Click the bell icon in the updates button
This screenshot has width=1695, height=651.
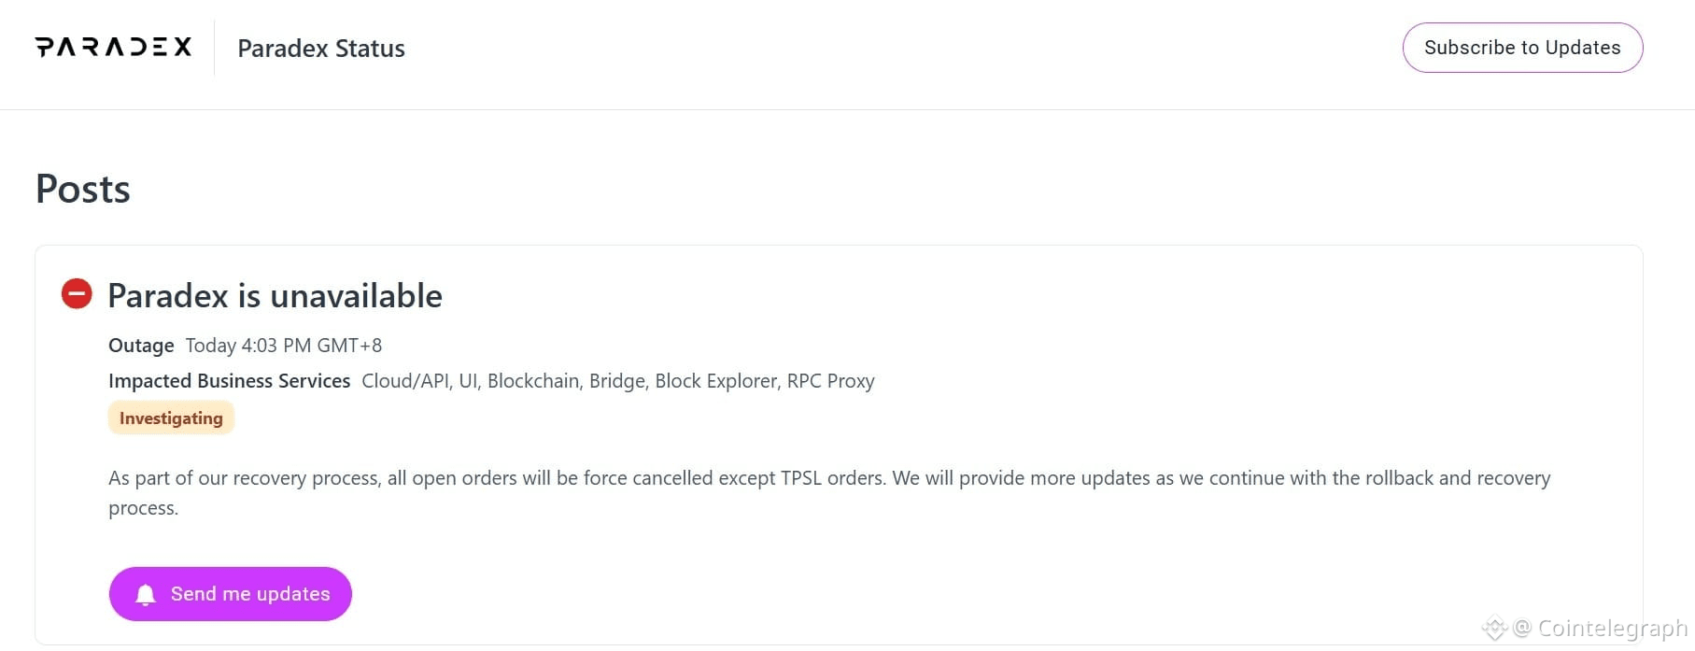[x=146, y=595]
